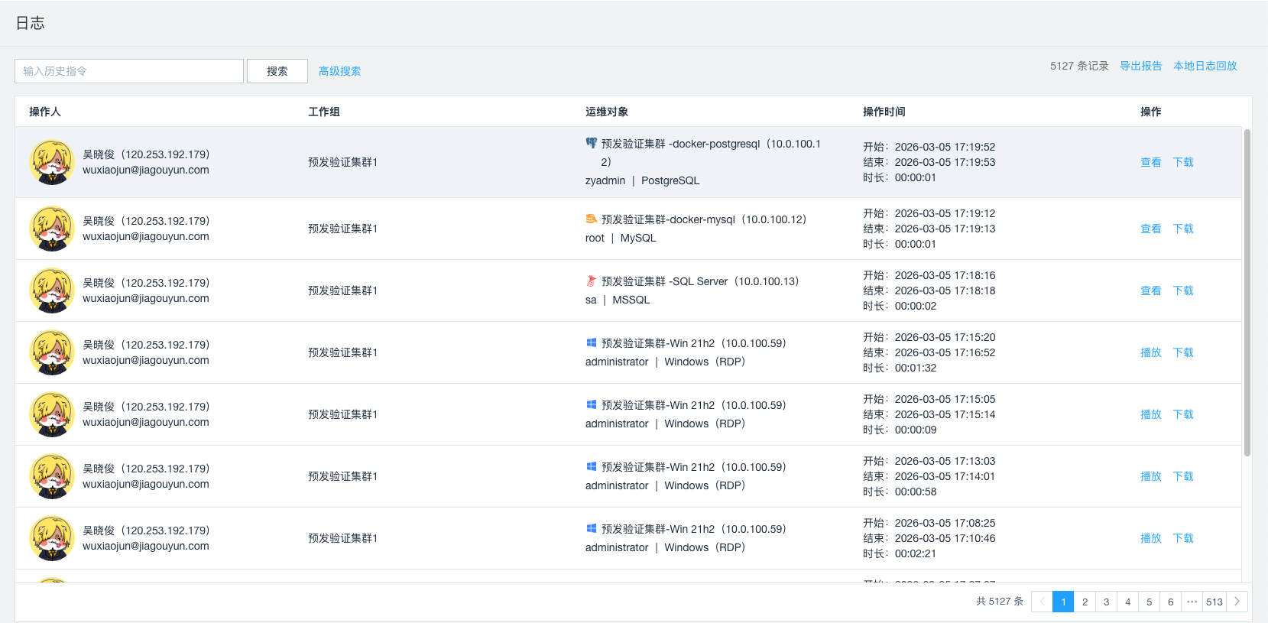This screenshot has width=1268, height=623.
Task: Click operator avatar in the first log row
Action: [51, 162]
